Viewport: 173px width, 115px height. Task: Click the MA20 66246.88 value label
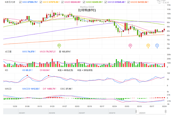(x=73, y=2)
